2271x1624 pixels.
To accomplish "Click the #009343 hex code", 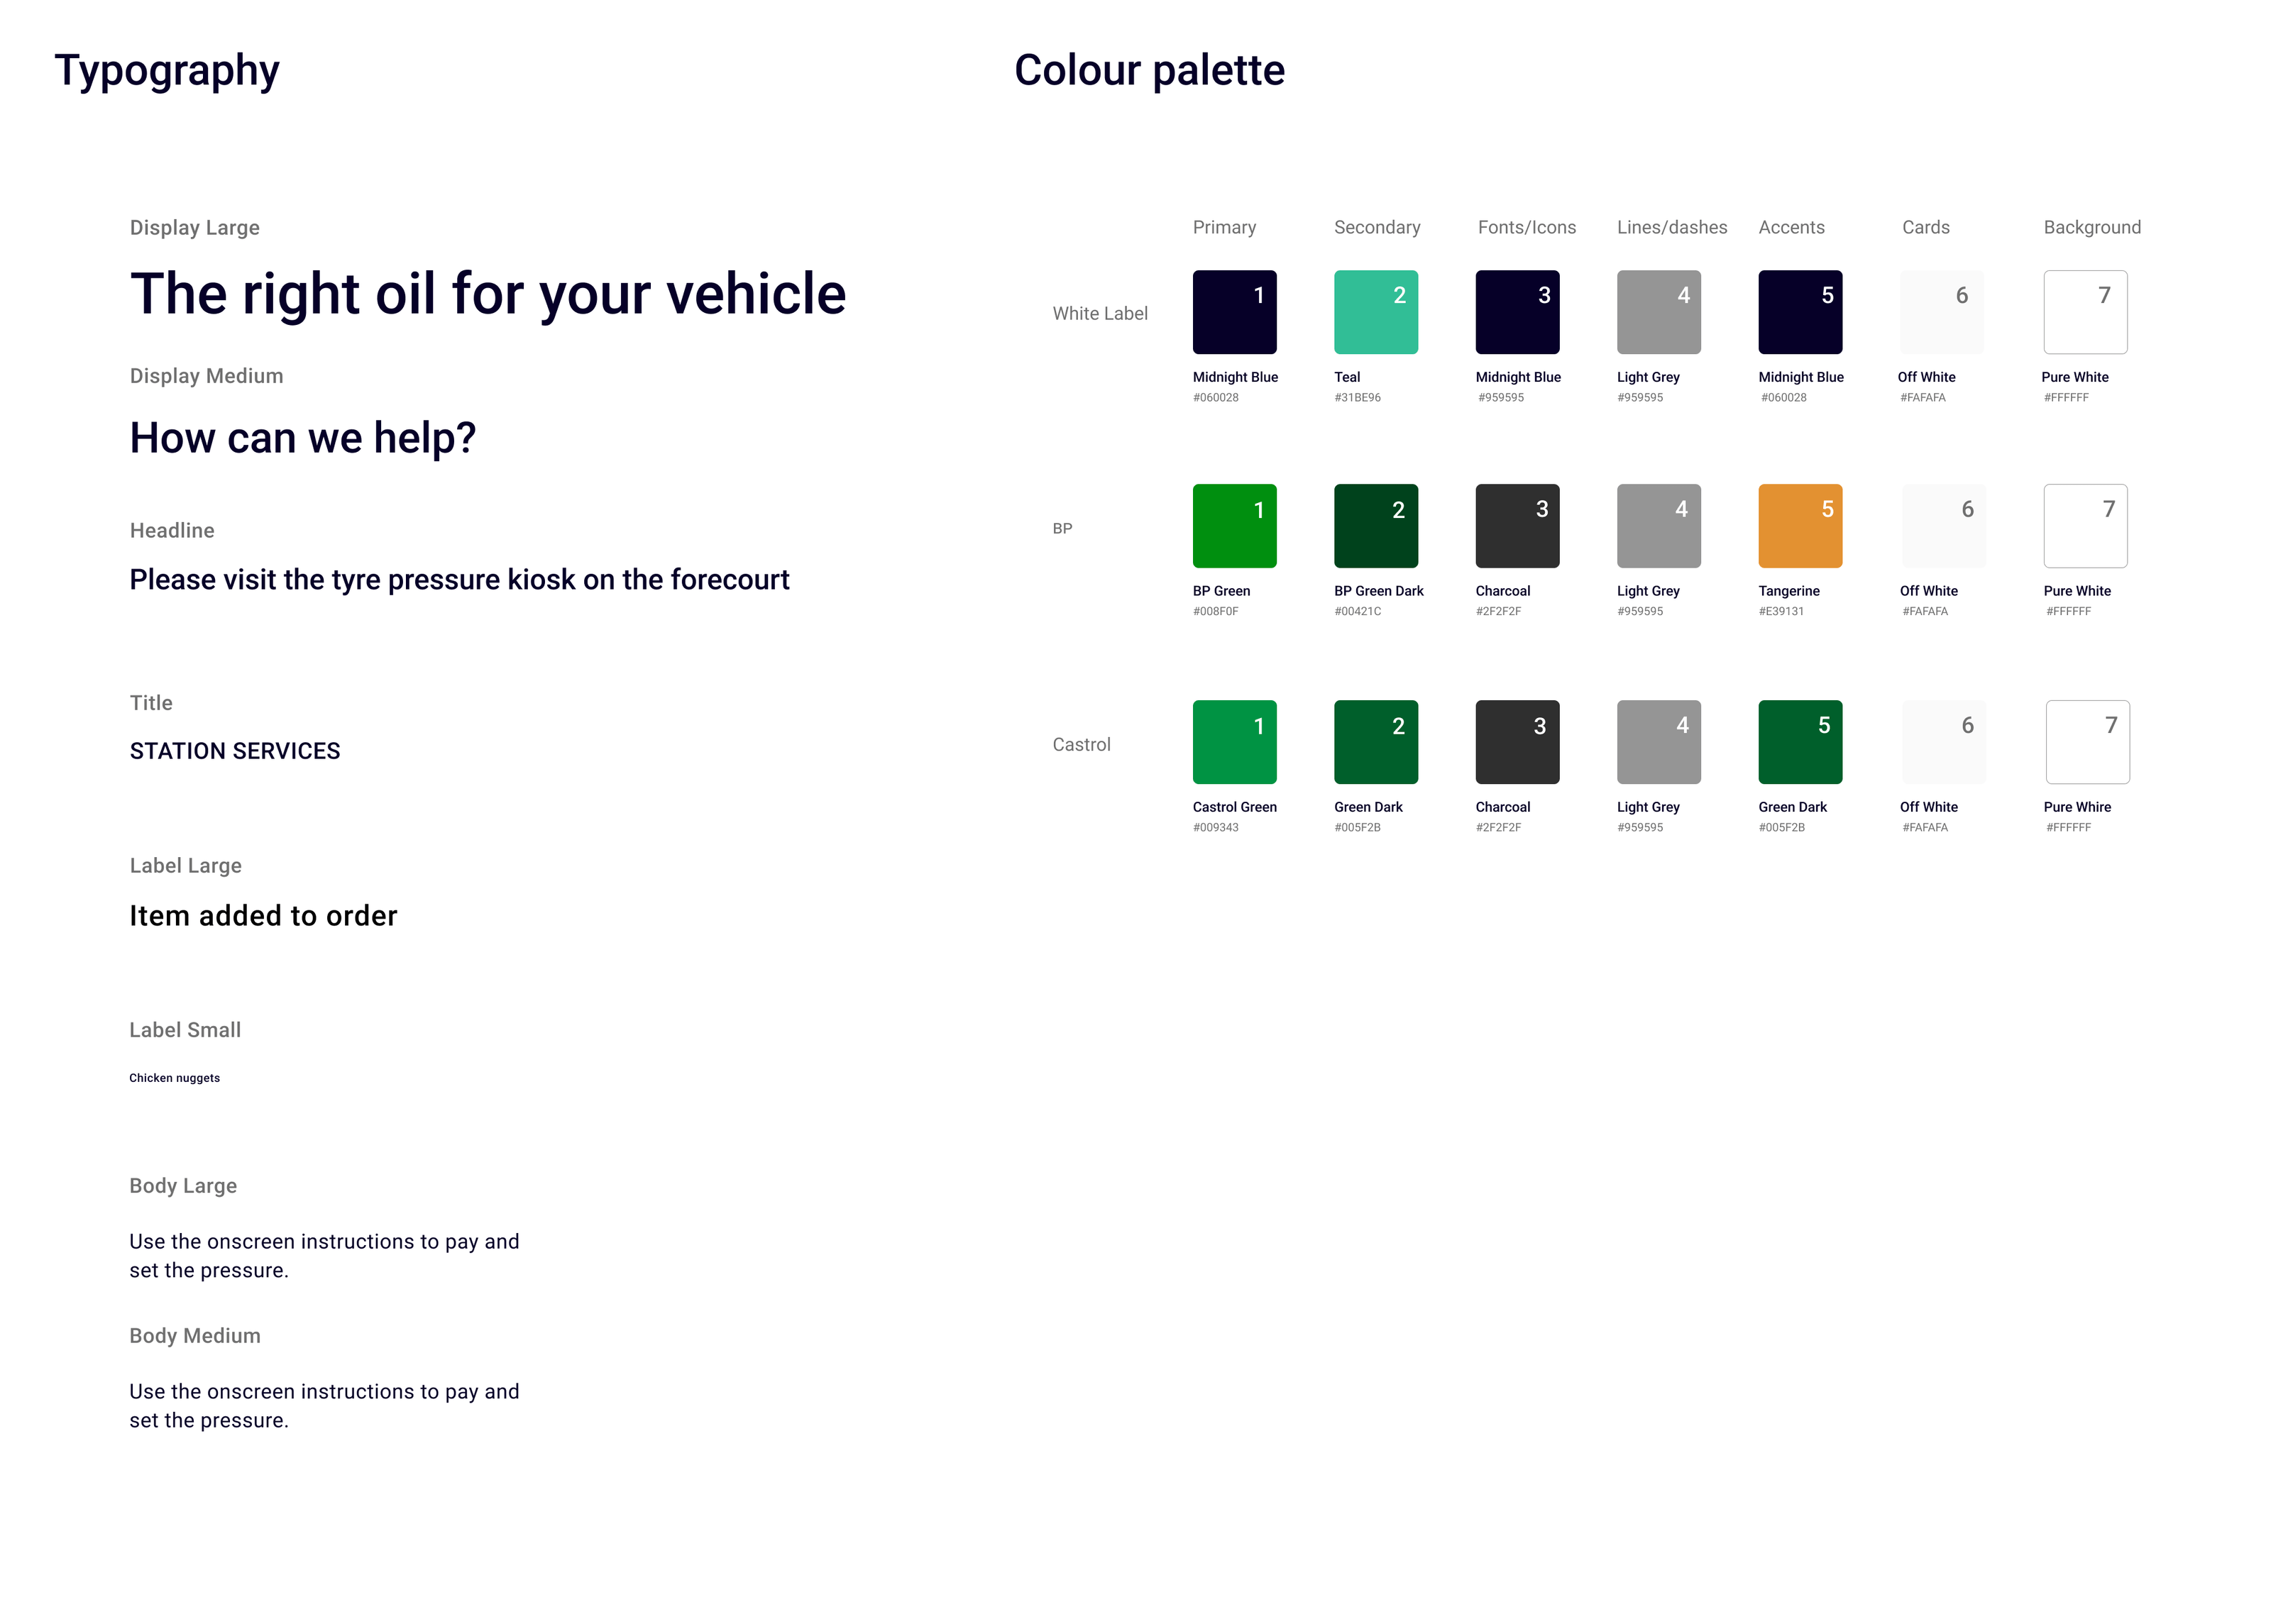I will (x=1215, y=828).
